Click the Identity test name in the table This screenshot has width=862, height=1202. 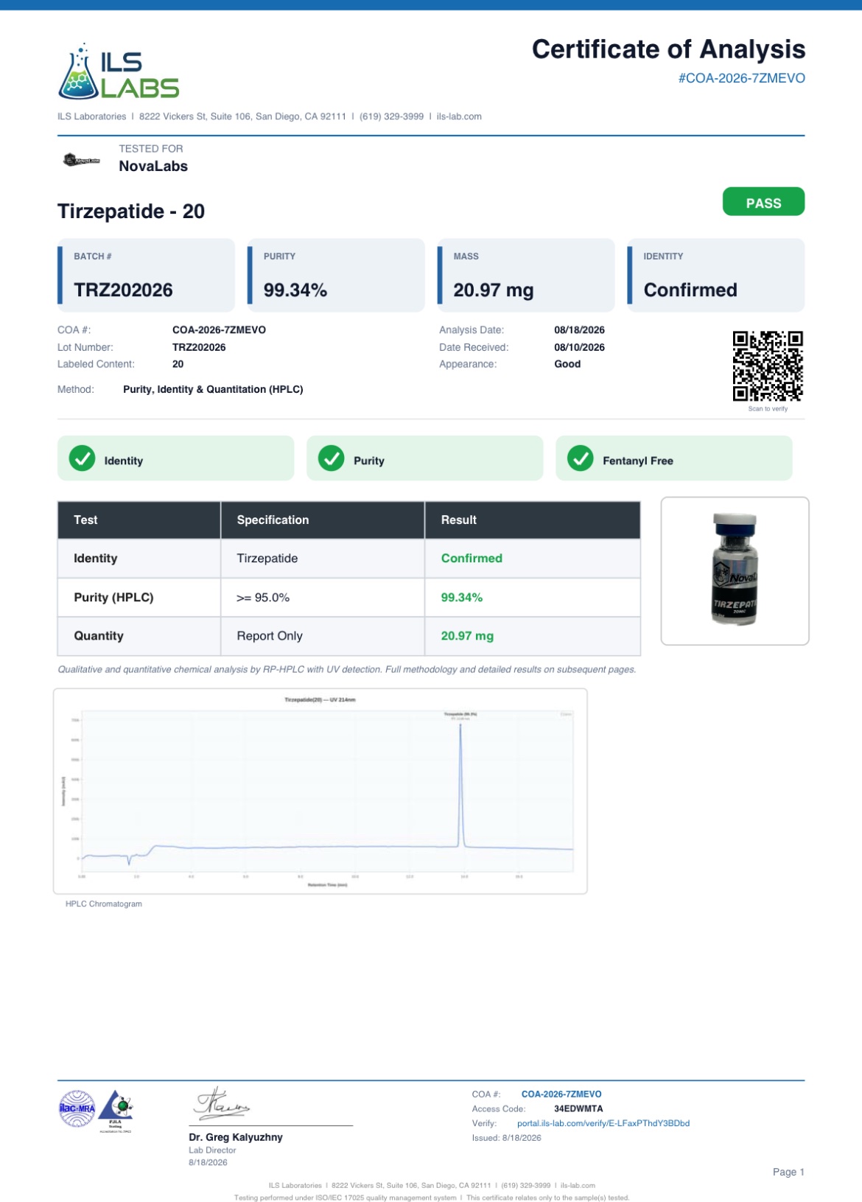(95, 559)
